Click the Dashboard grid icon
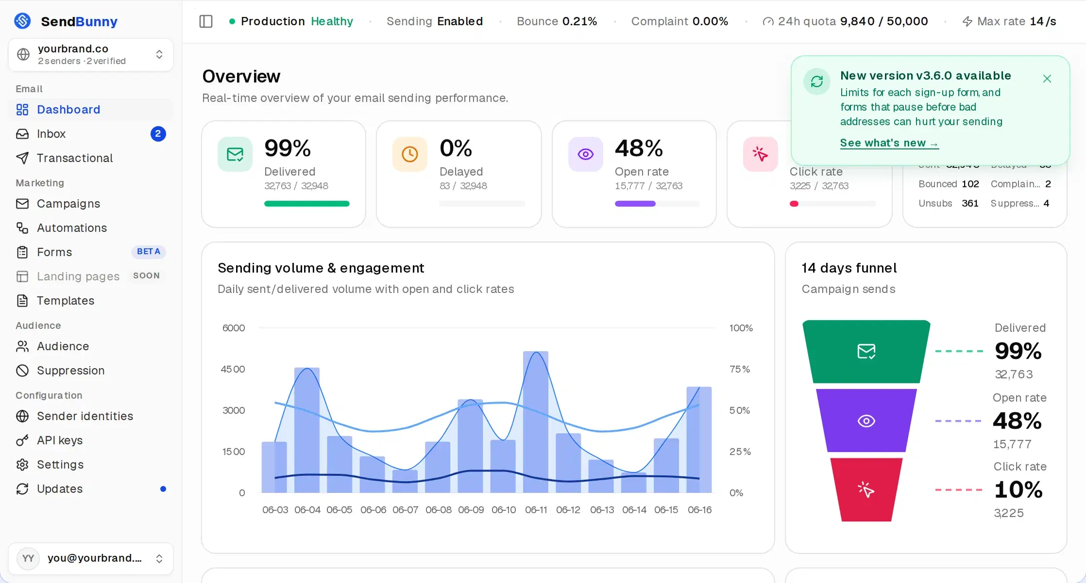Screen dimensions: 1086x583 click(22, 110)
